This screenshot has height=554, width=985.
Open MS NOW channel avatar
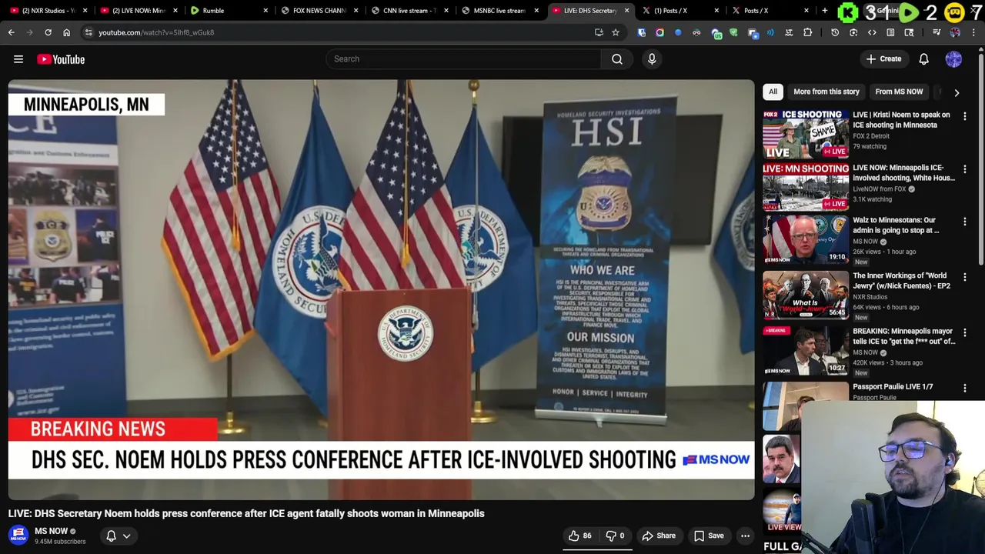[18, 536]
